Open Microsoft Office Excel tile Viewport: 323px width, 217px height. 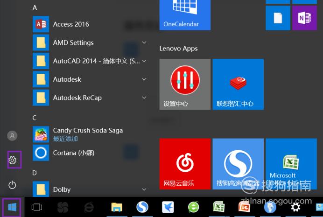point(291,164)
